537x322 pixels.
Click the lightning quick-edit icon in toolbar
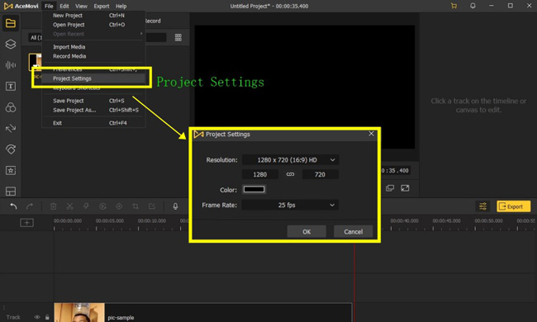tap(86, 206)
